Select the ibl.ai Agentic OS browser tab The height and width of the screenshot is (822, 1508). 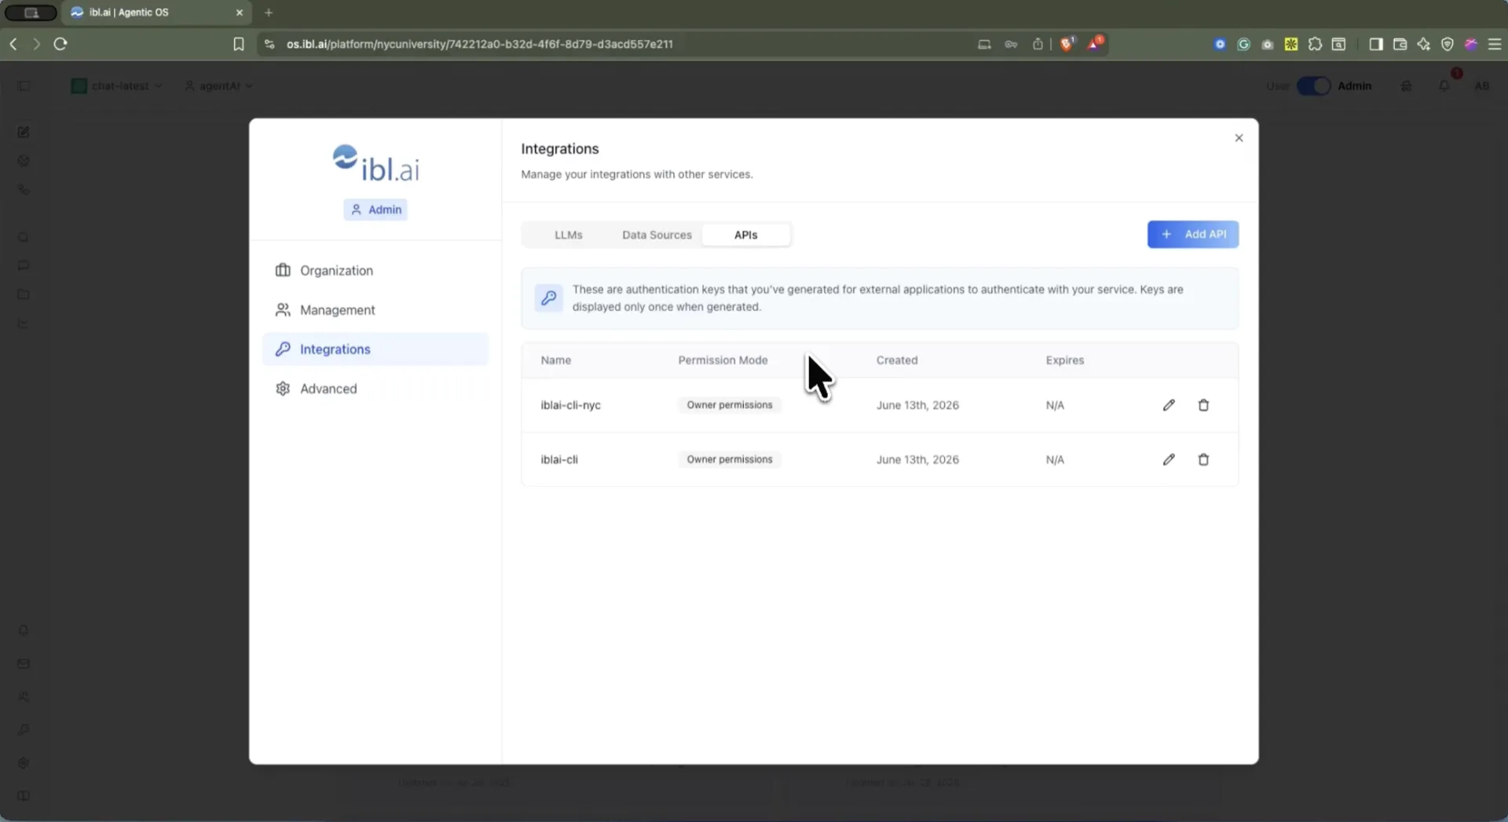coord(156,13)
